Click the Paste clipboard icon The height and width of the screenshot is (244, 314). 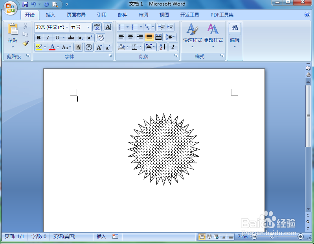13,29
